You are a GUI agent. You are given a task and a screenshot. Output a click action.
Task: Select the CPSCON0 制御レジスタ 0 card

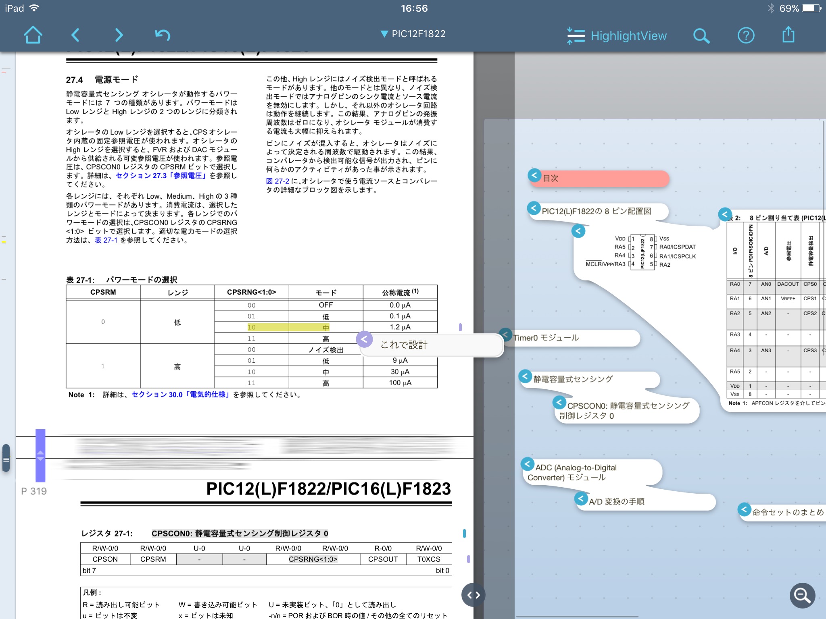[x=627, y=411]
